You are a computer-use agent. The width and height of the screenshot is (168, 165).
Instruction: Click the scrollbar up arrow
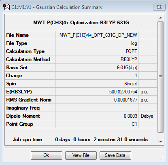tap(161, 18)
